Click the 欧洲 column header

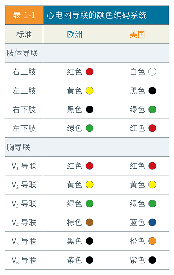tap(75, 34)
